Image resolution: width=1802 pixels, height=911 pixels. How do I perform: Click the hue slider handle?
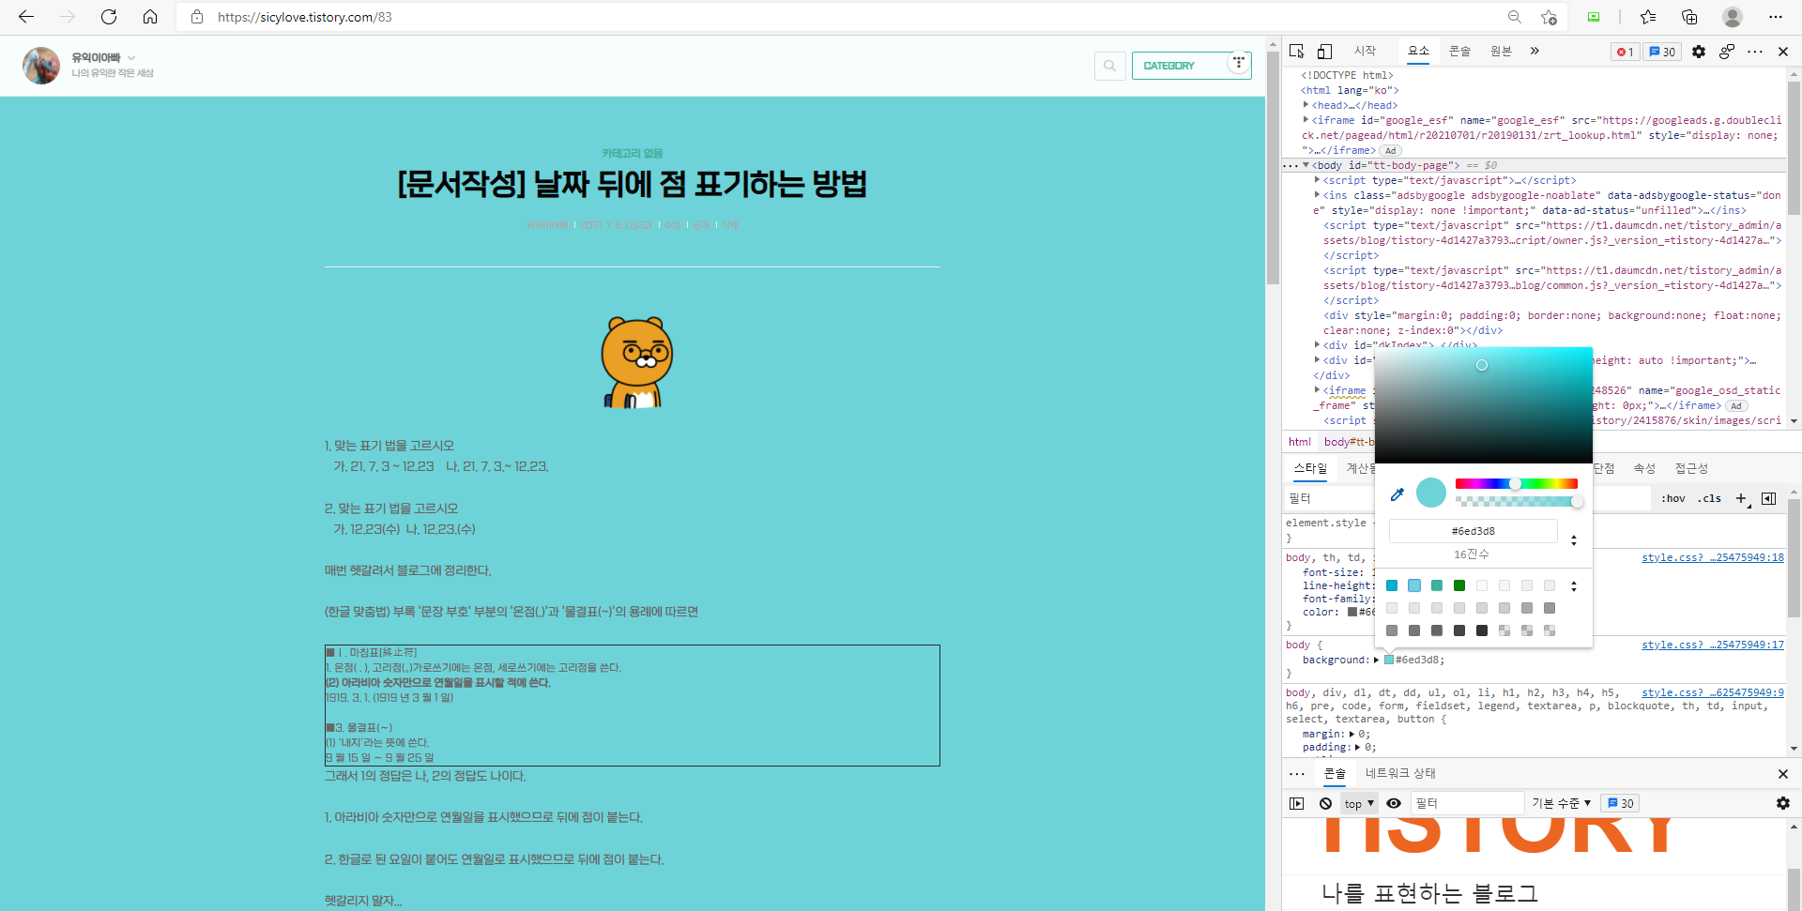click(1515, 483)
